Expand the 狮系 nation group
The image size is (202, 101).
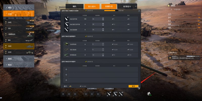click(x=19, y=59)
